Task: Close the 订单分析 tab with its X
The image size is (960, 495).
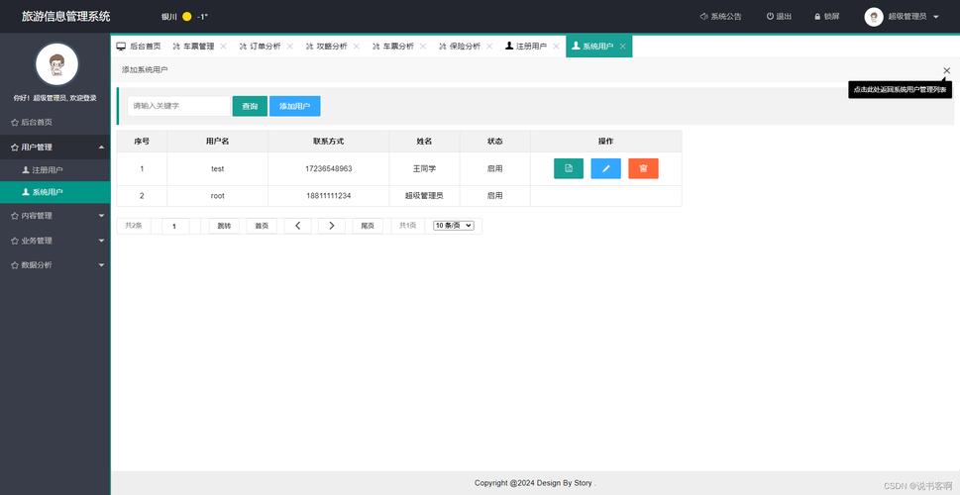Action: coord(289,47)
